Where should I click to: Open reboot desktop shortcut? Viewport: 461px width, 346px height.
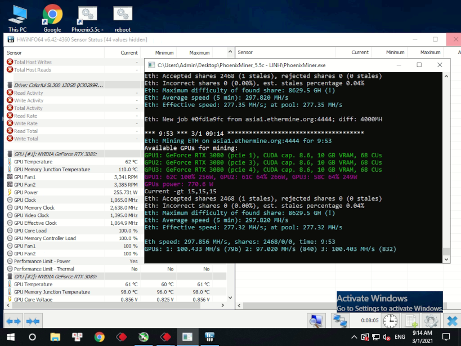coord(123,18)
